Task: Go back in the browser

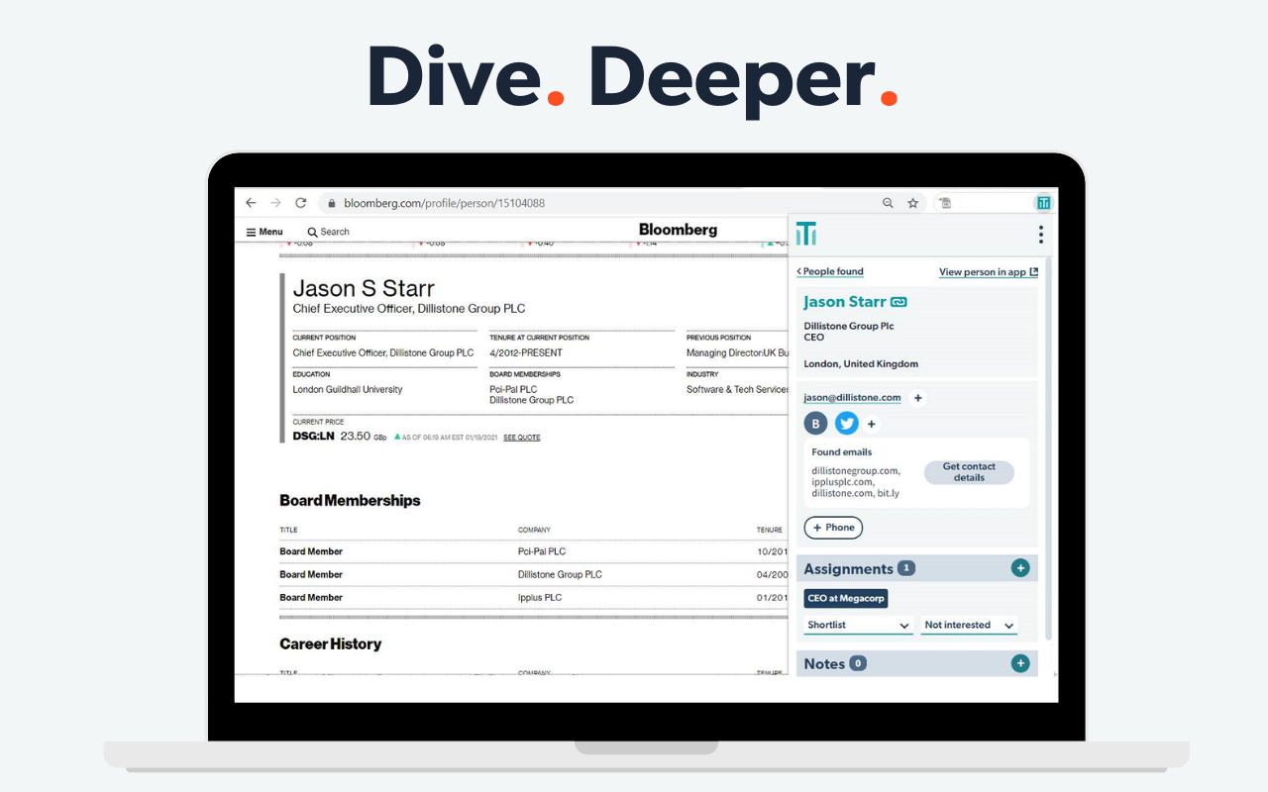Action: (251, 203)
